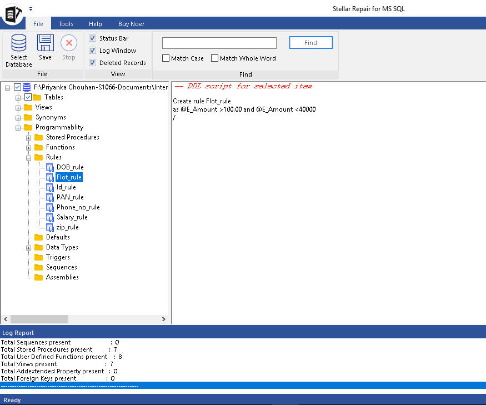
Task: Open the File ribbon tab
Action: pos(38,24)
